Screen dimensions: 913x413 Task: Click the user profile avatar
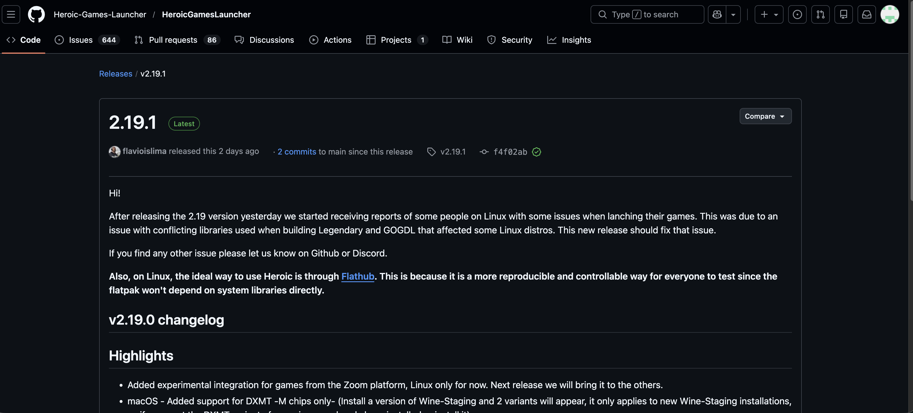(890, 14)
